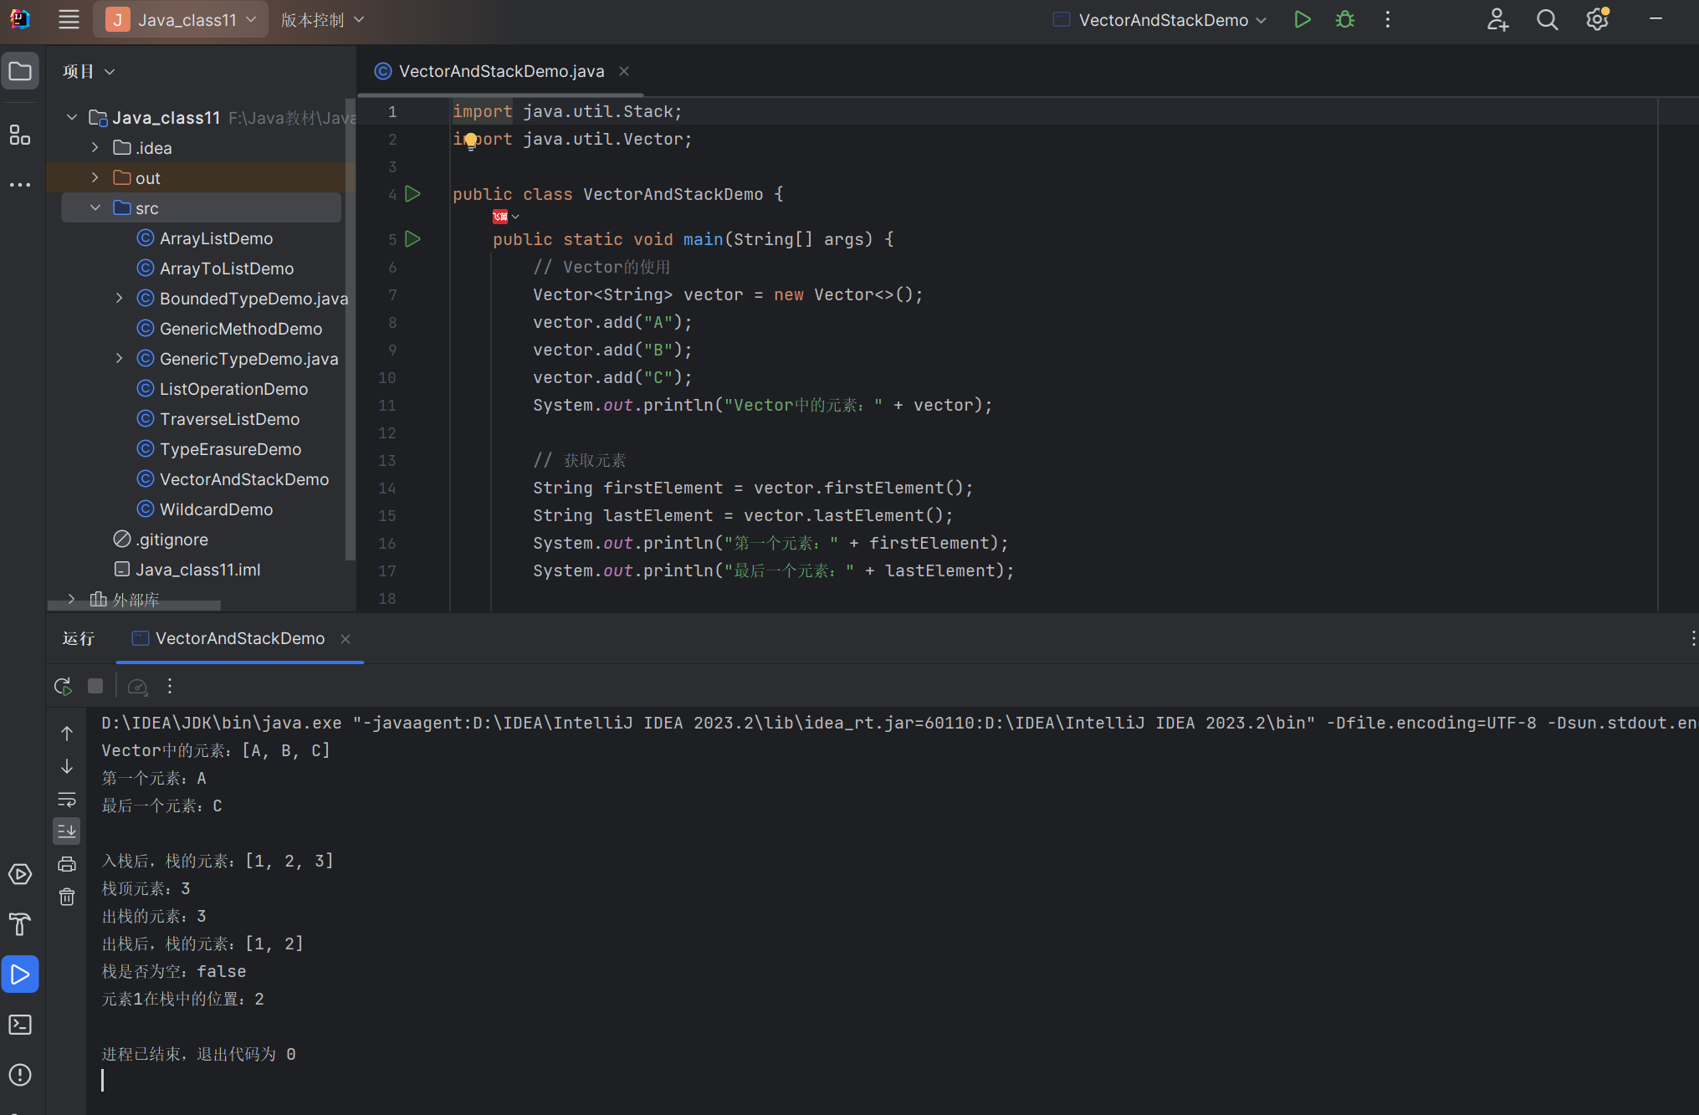Open IDE settings gear icon
The width and height of the screenshot is (1699, 1115).
tap(1597, 19)
